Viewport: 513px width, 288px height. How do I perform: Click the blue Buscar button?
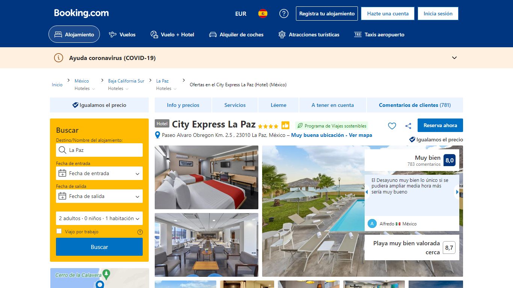pos(100,247)
